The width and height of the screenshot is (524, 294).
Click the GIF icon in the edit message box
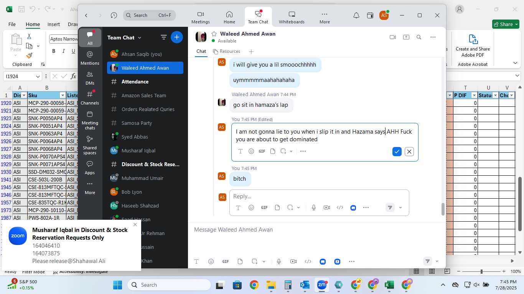click(x=262, y=151)
